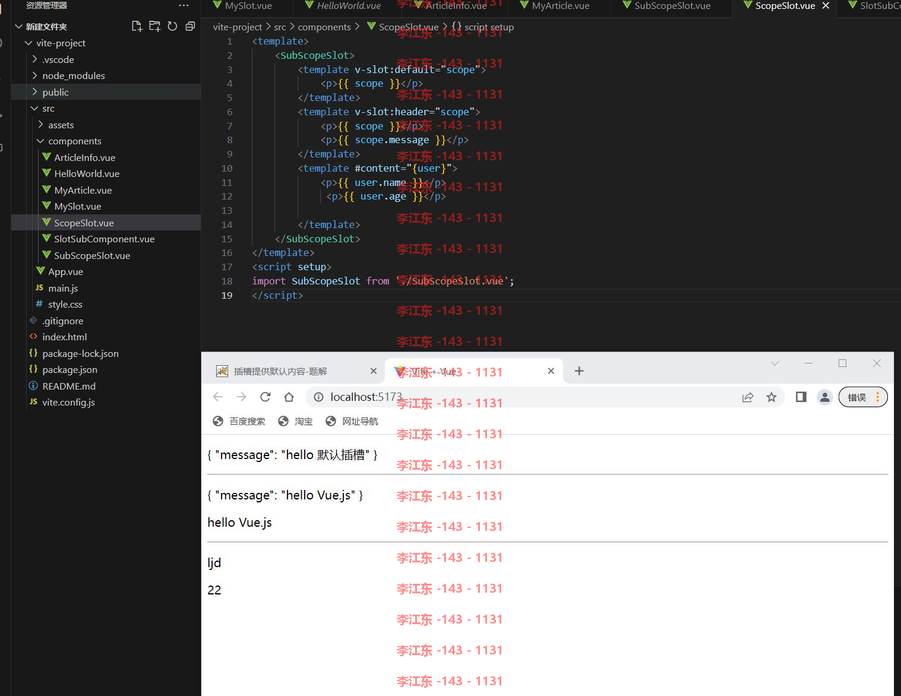
Task: Click the New File icon in explorer header
Action: [x=137, y=26]
